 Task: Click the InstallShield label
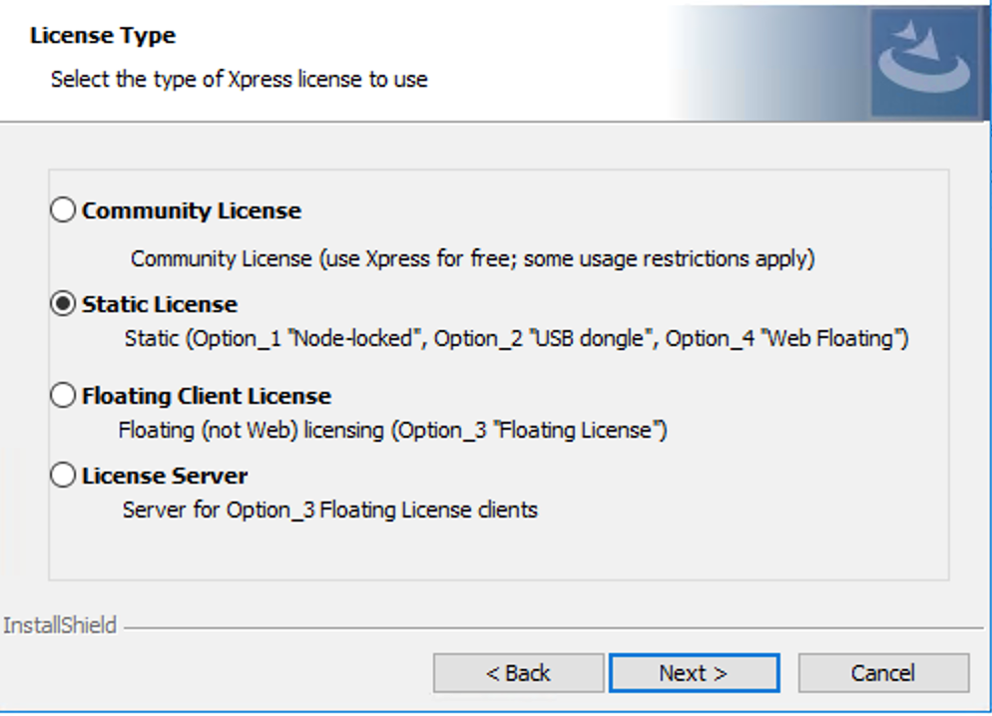pos(60,626)
